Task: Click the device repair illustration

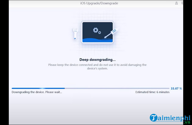Action: [x=95, y=32]
